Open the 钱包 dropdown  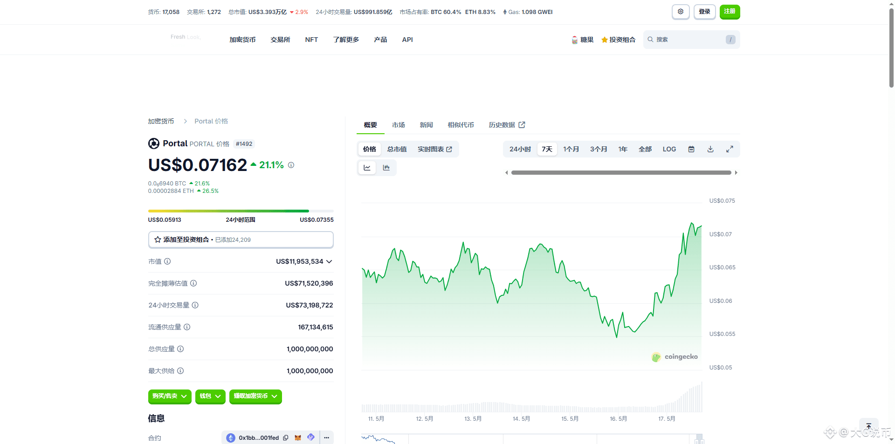210,396
